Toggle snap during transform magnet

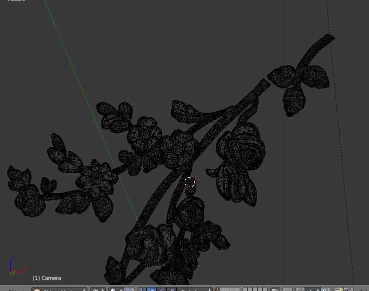(x=300, y=290)
